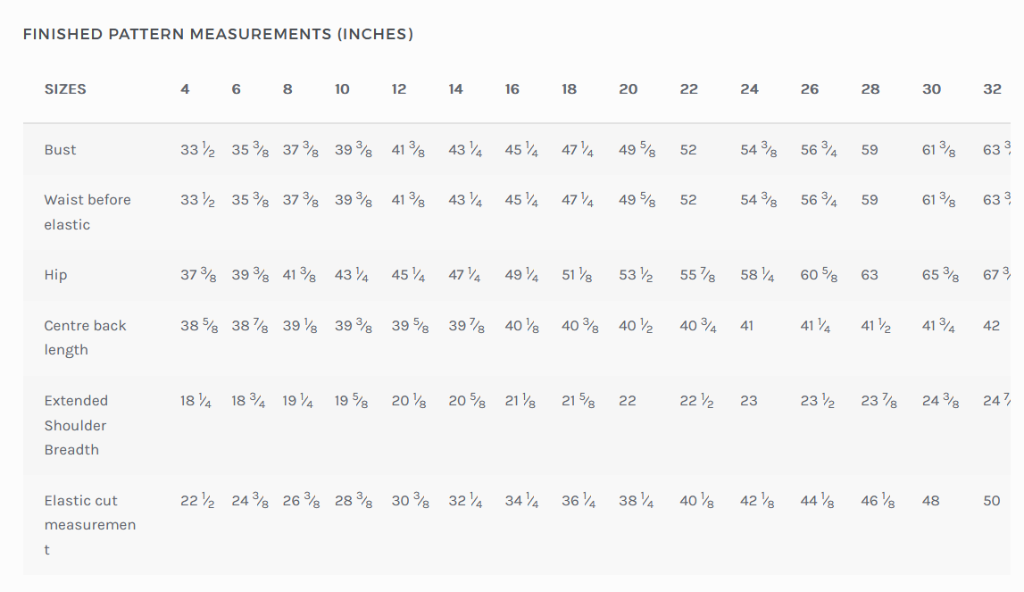The width and height of the screenshot is (1024, 592).
Task: Click the Hip value 63 for size 28
Action: point(870,275)
